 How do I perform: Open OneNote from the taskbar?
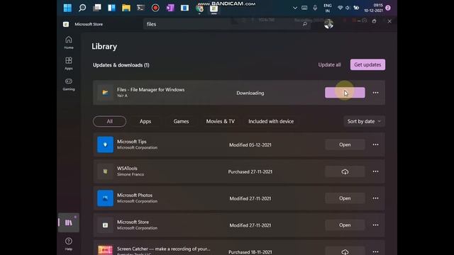coord(170,8)
